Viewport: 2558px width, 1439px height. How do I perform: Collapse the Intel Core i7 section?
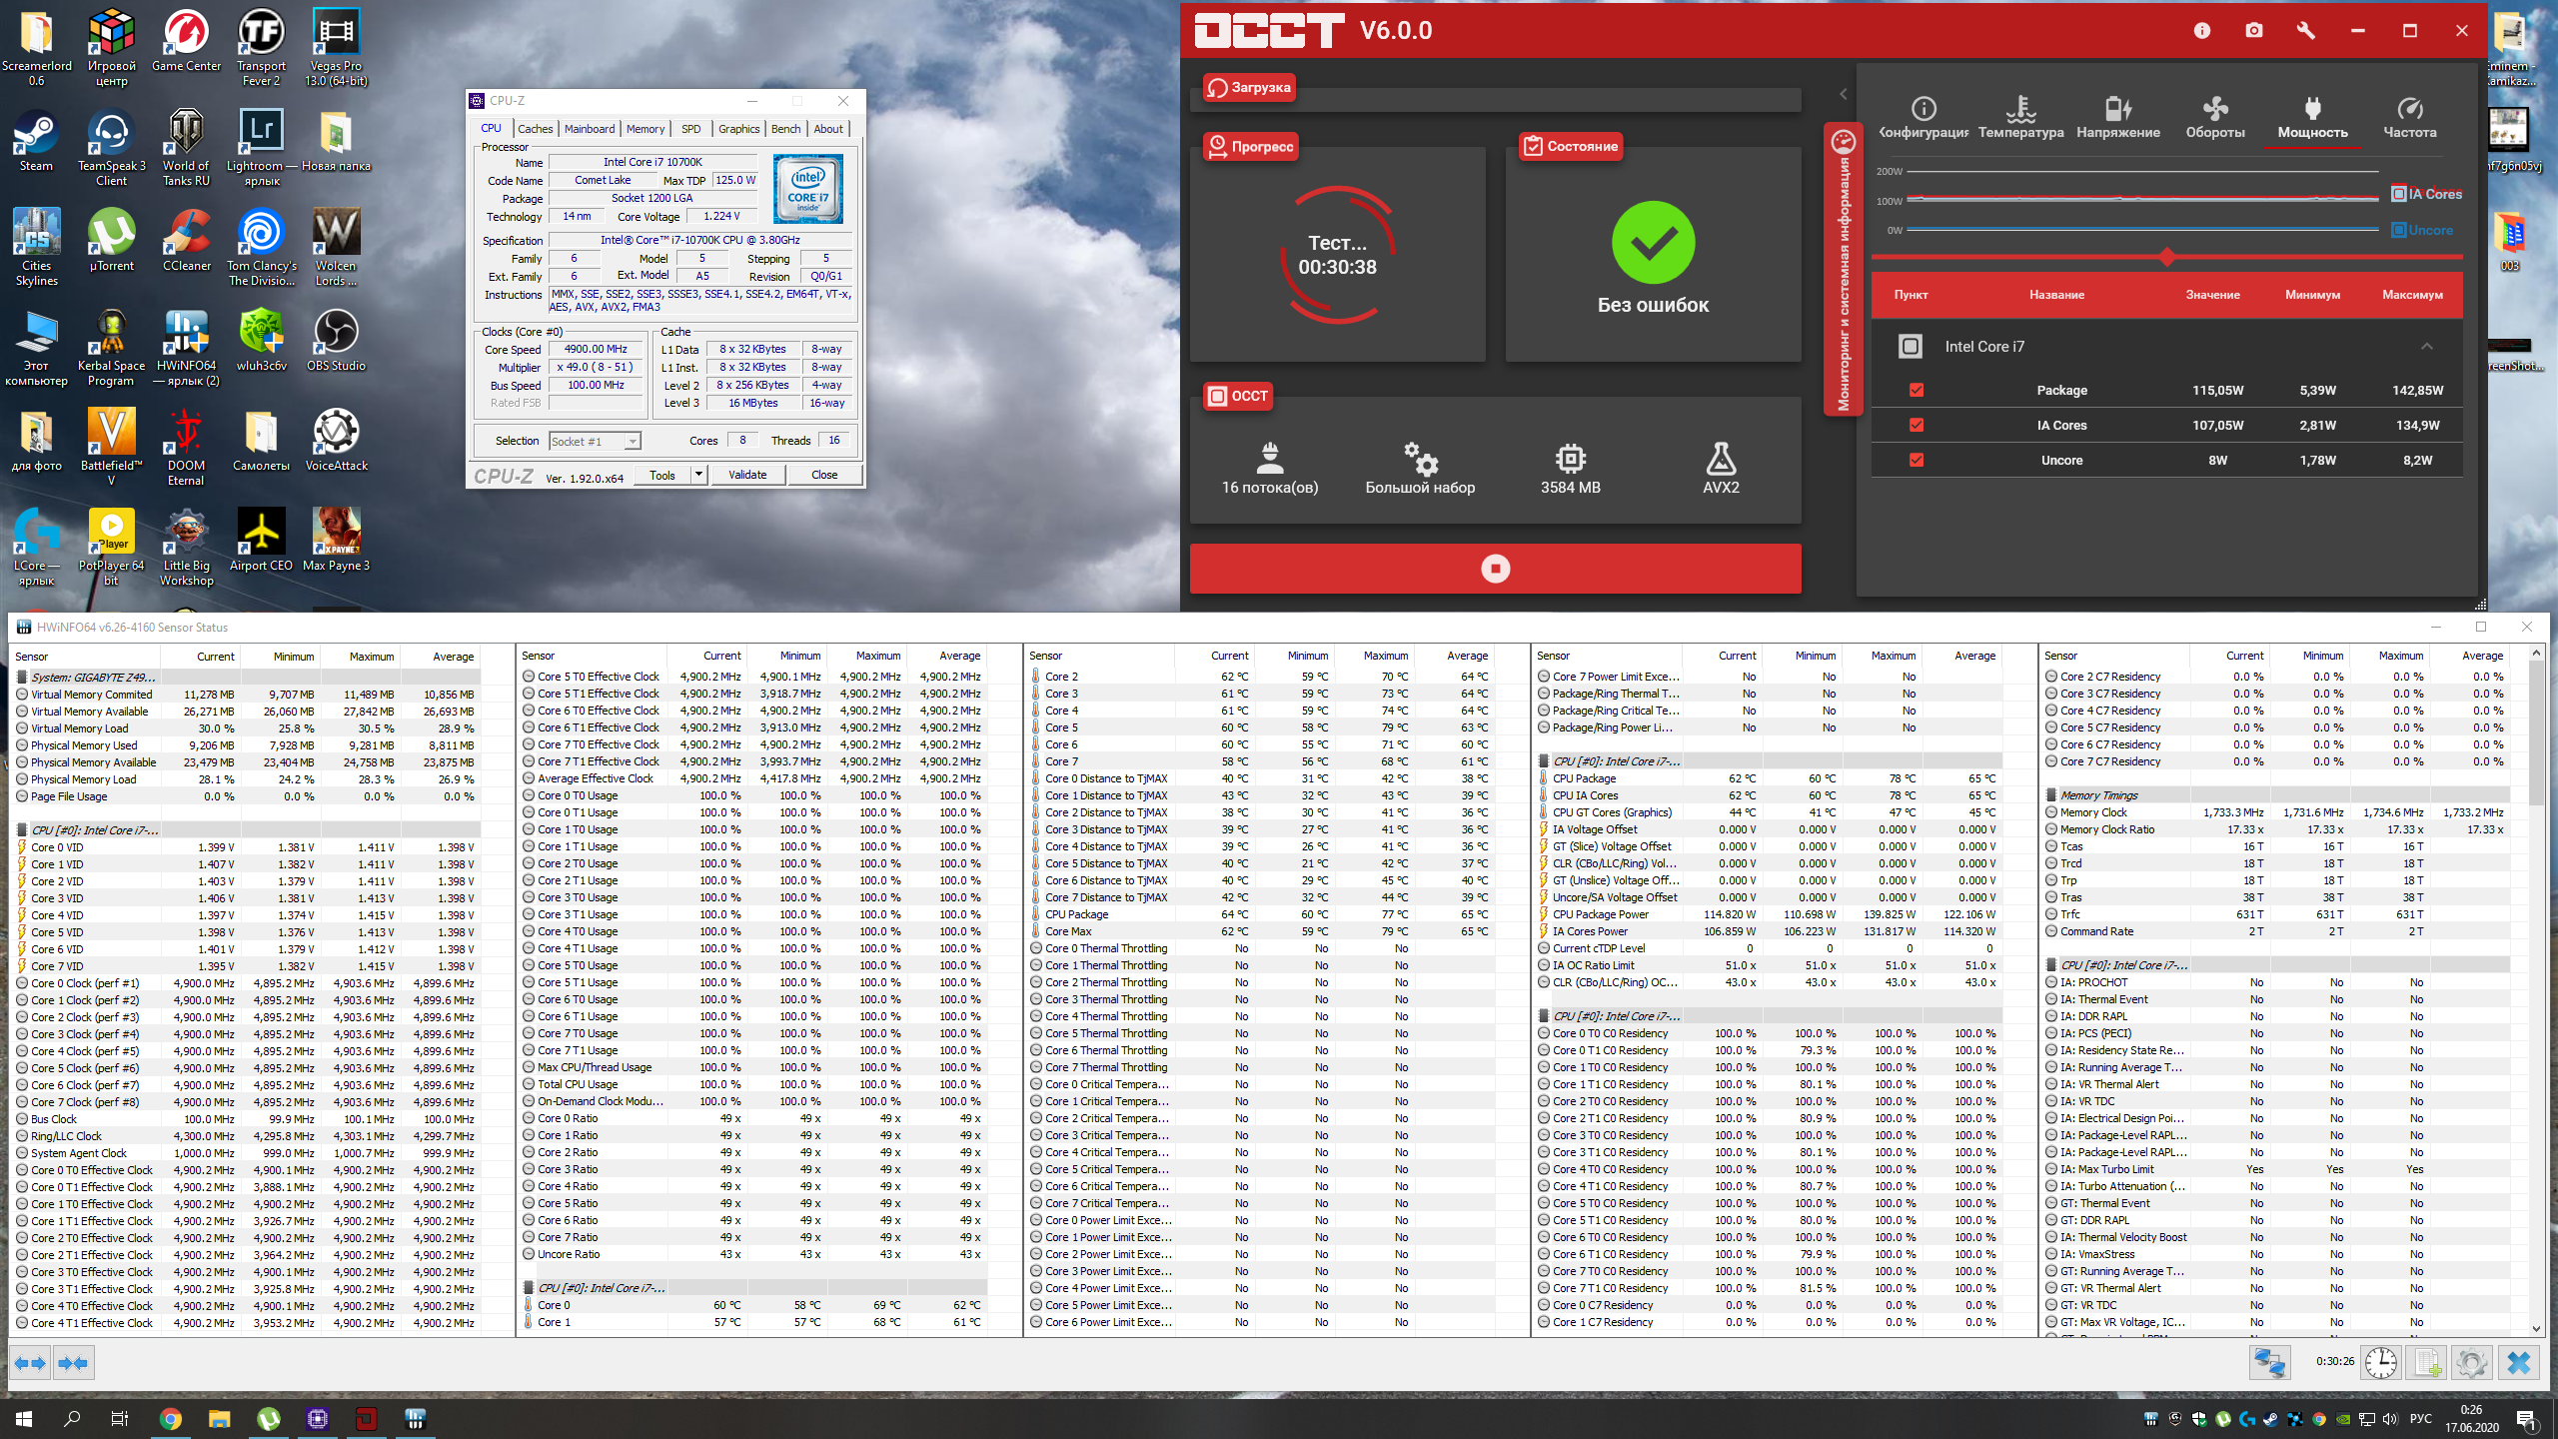pos(2426,347)
